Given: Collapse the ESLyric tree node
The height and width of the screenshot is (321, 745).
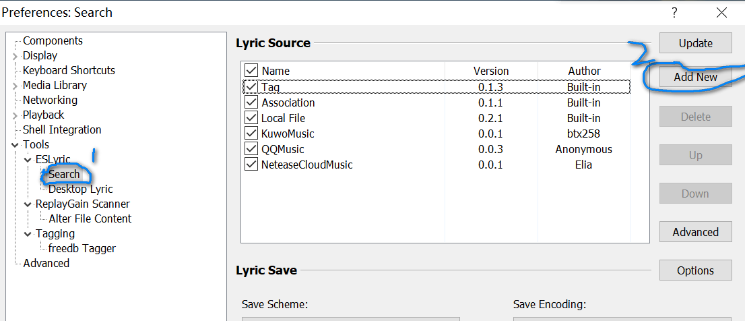Looking at the screenshot, I should [28, 160].
